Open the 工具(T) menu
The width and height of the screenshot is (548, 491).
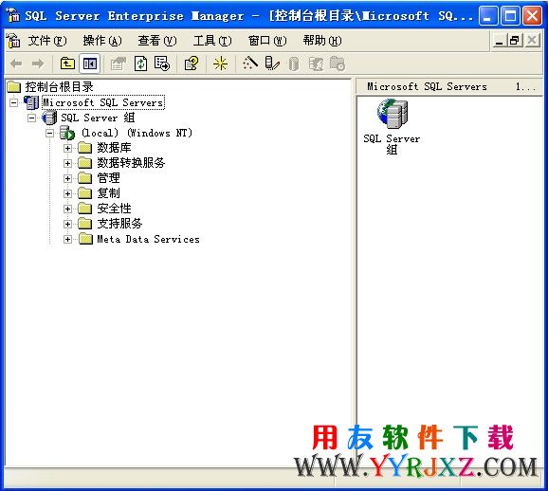212,41
